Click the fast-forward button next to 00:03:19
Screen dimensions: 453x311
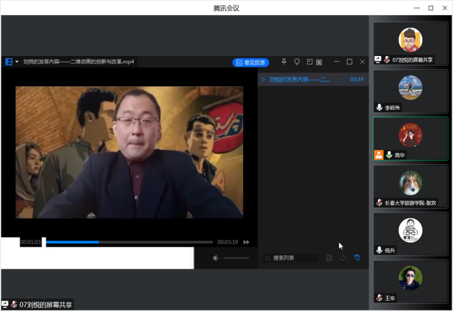tap(246, 242)
